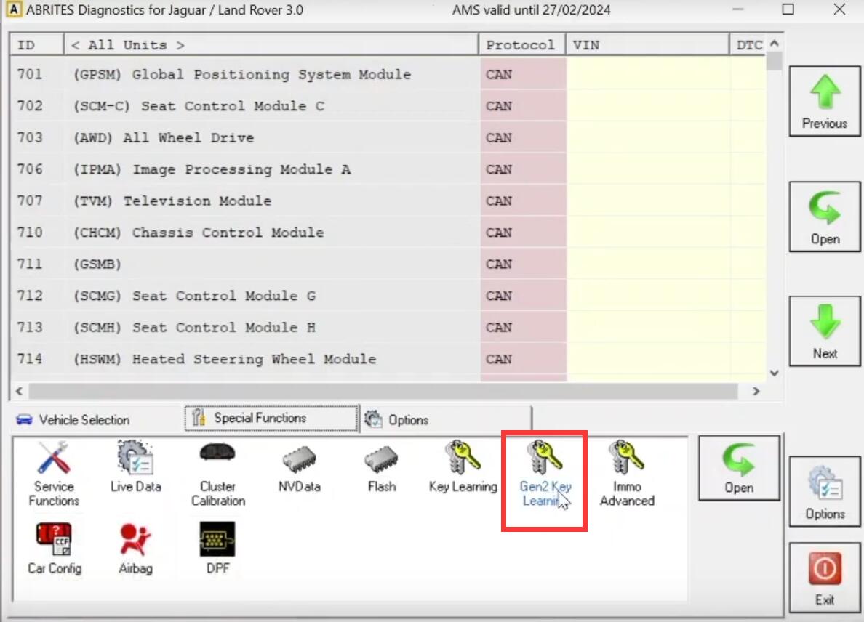Click the horizontal scrollbar track
Image resolution: width=864 pixels, height=622 pixels.
pyautogui.click(x=383, y=392)
